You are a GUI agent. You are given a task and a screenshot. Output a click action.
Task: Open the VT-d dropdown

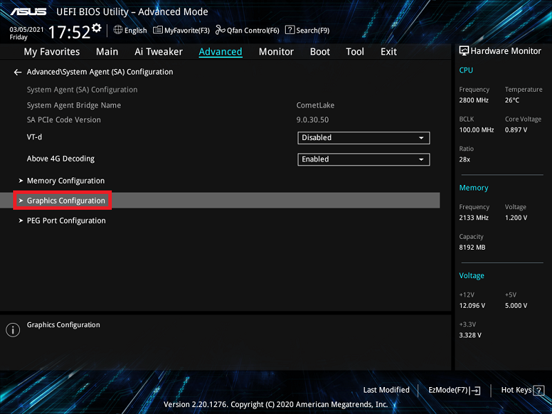tap(364, 137)
